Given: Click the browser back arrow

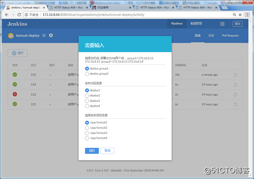Looking at the screenshot, I should pos(6,15).
